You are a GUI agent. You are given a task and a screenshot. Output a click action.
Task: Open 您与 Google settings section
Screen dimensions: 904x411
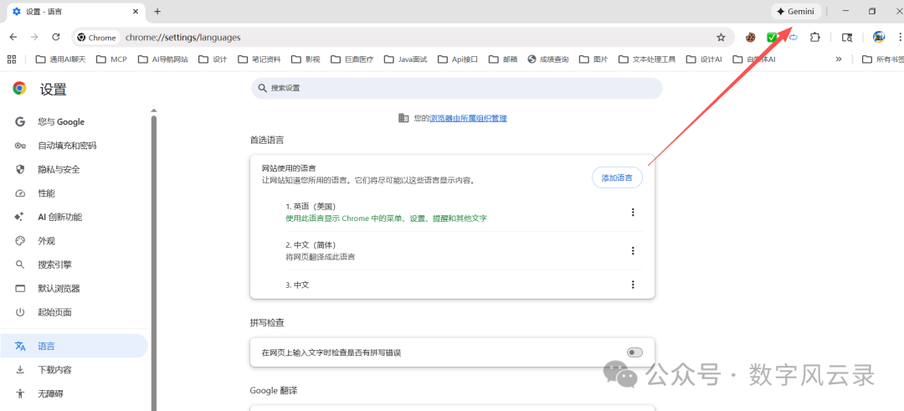tap(61, 121)
